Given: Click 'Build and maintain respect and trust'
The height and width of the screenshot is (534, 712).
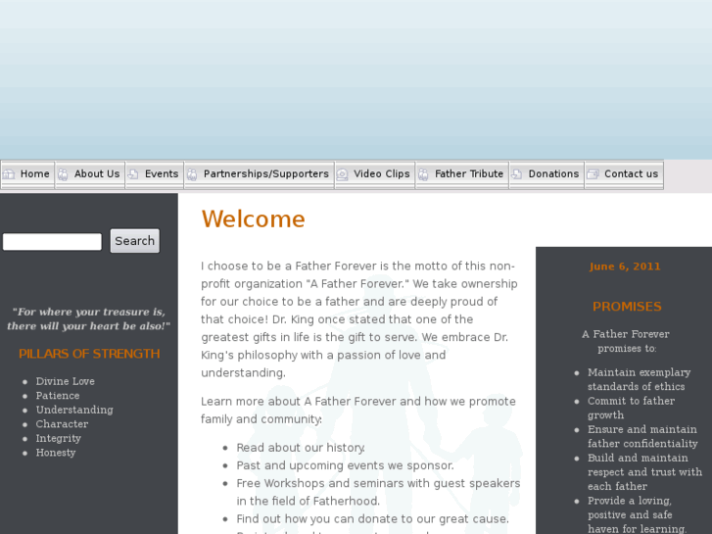Looking at the screenshot, I should point(644,472).
